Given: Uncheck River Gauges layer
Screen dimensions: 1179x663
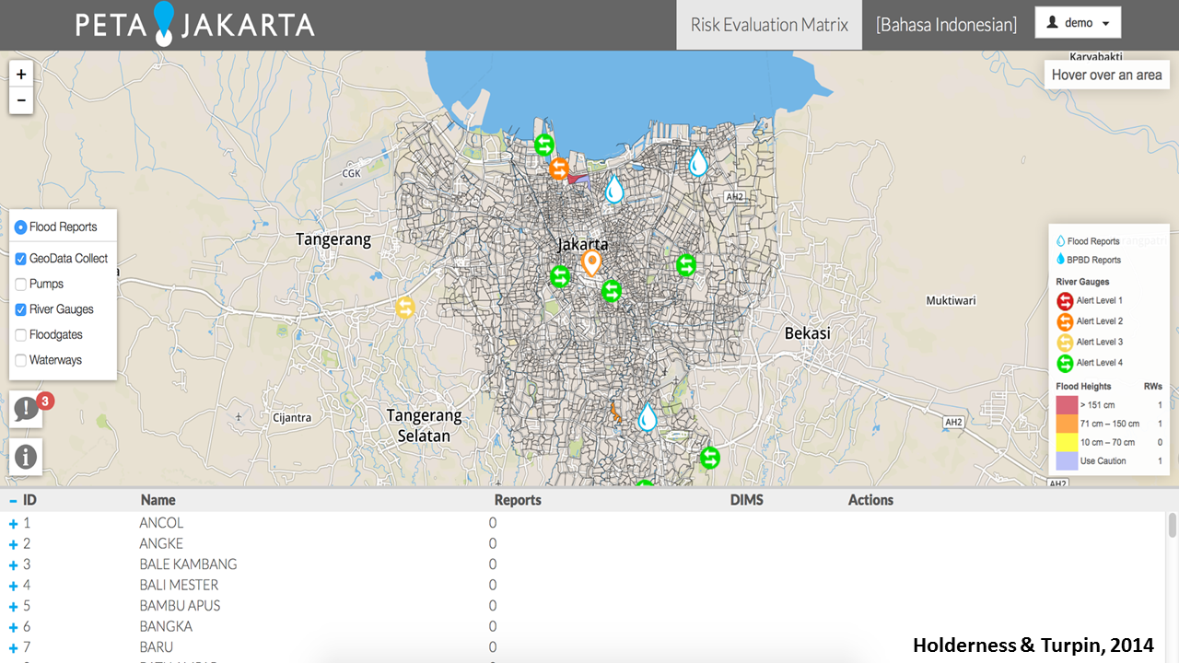Looking at the screenshot, I should coord(21,309).
